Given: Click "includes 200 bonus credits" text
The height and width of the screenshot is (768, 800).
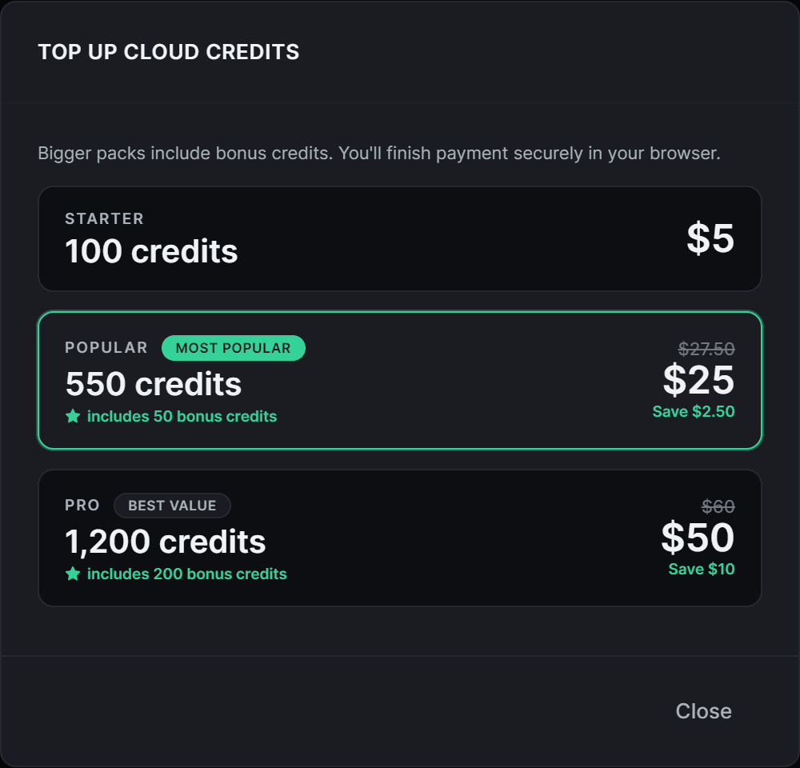Looking at the screenshot, I should point(186,574).
